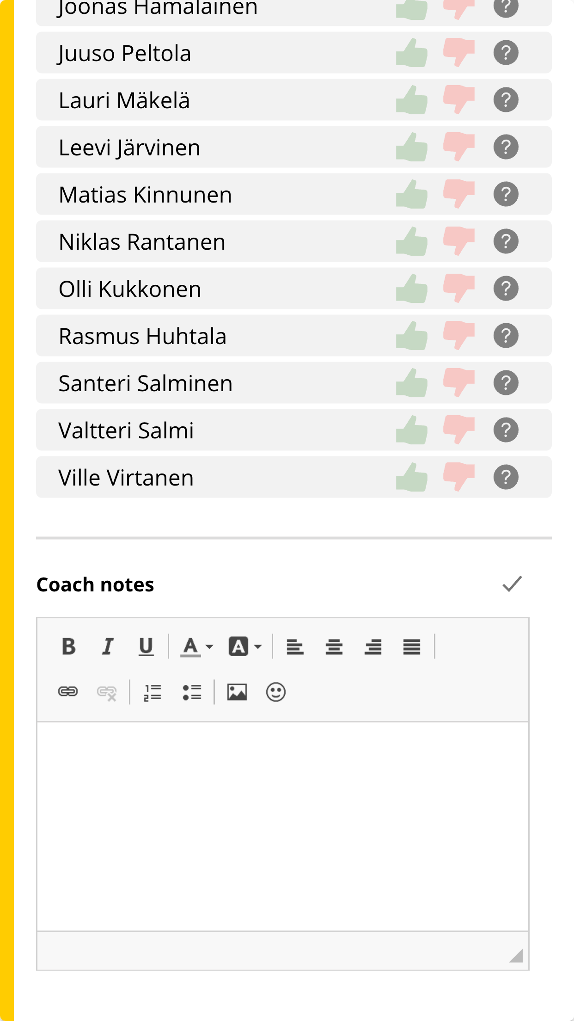Mark Juuso Peltola thumbs up
The image size is (574, 1021).
[x=412, y=52]
